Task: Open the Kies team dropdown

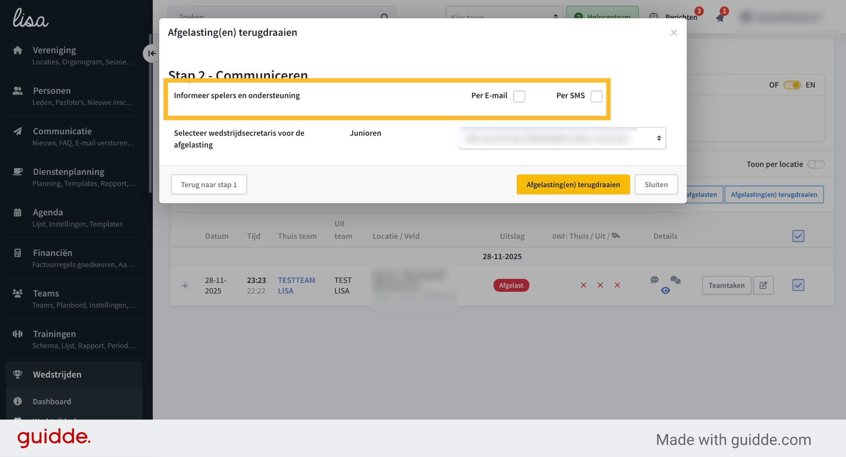Action: (504, 12)
